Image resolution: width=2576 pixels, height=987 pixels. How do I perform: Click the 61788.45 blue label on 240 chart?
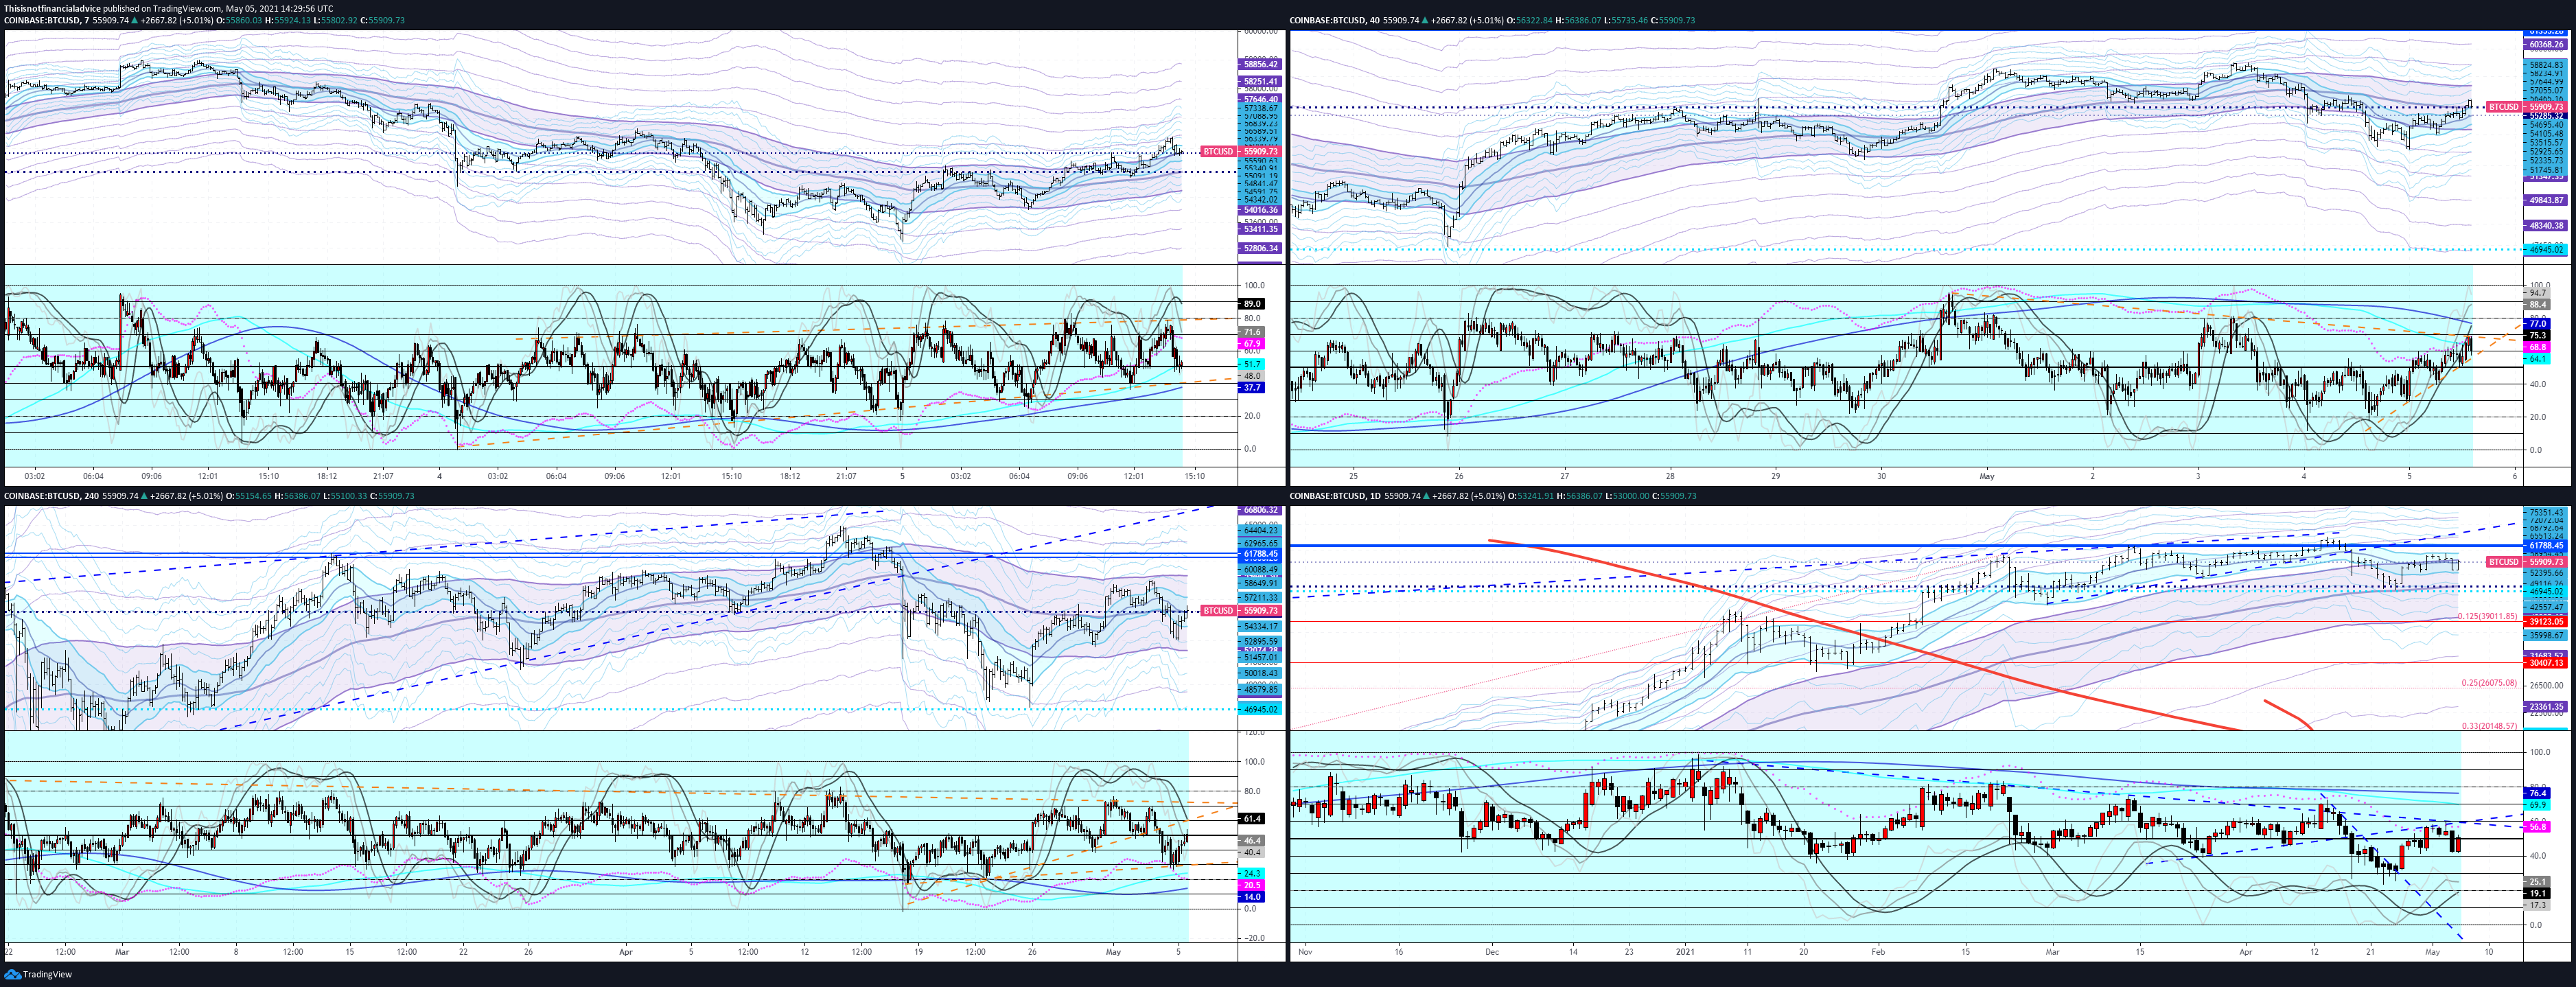(x=1261, y=554)
